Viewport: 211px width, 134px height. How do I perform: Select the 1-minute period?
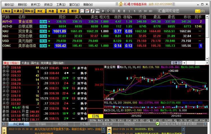(129, 11)
